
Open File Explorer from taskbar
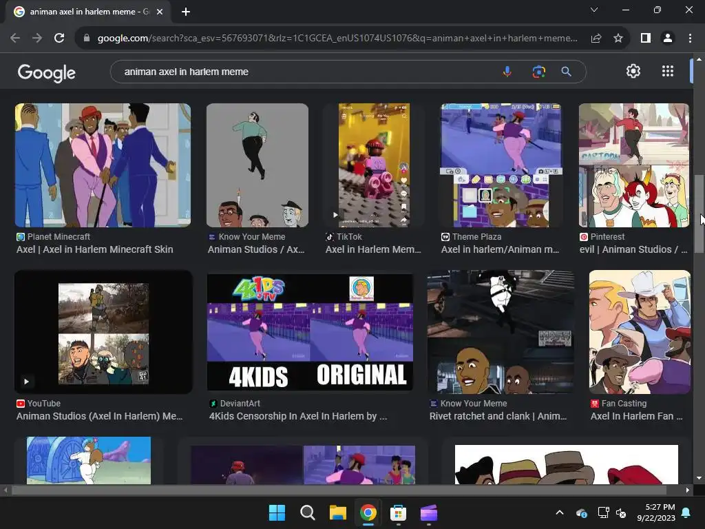(337, 512)
